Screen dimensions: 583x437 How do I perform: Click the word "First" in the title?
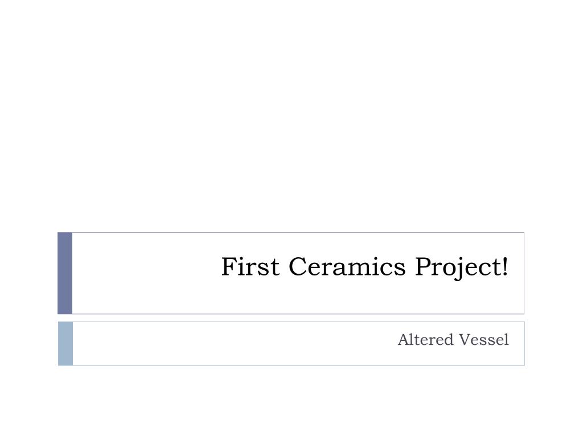[x=251, y=266]
